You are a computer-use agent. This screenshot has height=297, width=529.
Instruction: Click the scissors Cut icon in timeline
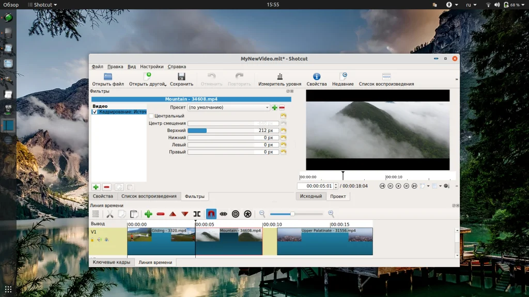tap(110, 214)
